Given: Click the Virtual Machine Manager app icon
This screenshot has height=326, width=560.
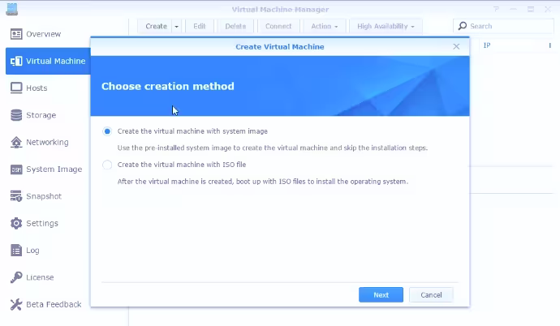Looking at the screenshot, I should [12, 9].
